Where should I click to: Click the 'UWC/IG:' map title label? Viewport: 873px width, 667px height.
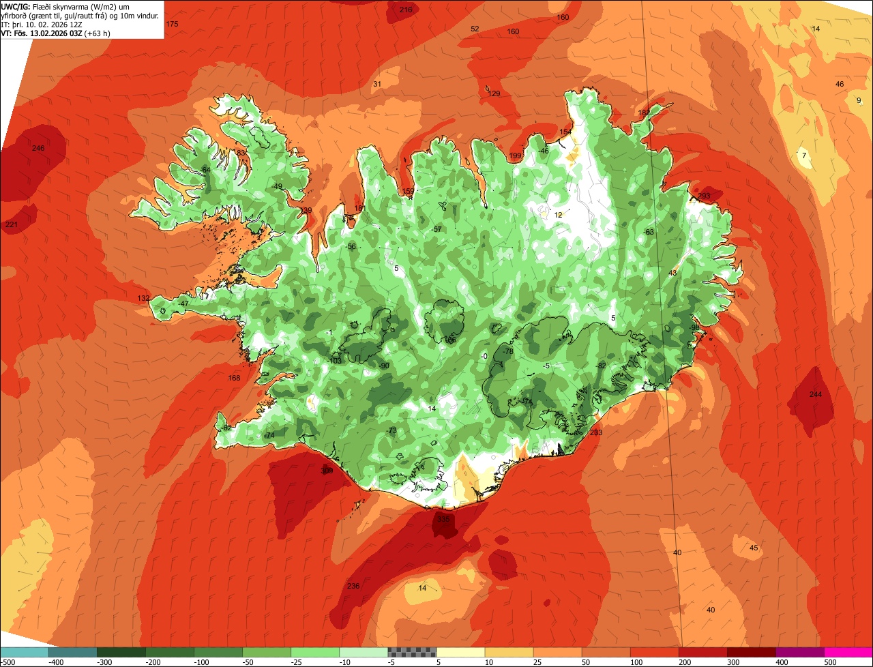(16, 6)
